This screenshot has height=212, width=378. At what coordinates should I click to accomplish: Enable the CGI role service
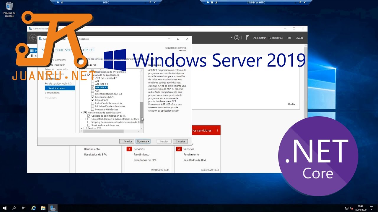(x=93, y=91)
